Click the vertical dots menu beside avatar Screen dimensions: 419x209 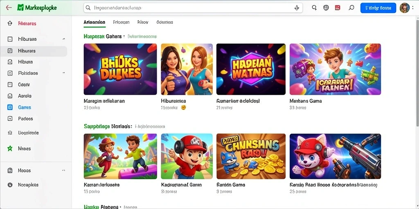pyautogui.click(x=413, y=8)
